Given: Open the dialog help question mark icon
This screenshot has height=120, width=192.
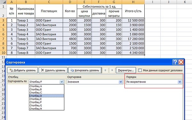Looking at the screenshot, I should [175, 62].
